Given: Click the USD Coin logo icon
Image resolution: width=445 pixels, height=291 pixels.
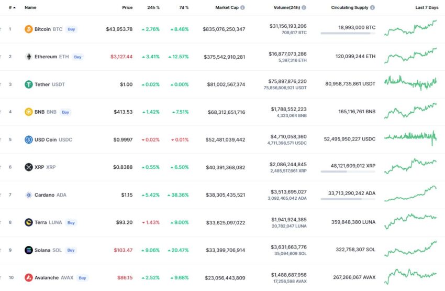Looking at the screenshot, I should click(29, 139).
